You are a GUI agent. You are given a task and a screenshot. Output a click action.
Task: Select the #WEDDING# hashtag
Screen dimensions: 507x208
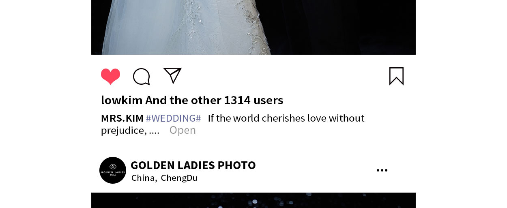coord(173,118)
